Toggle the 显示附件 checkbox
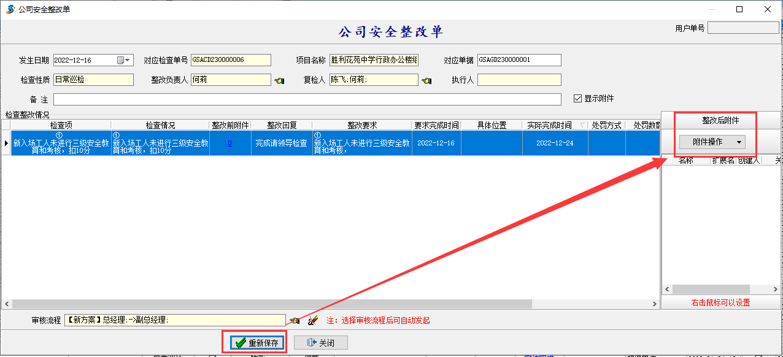Screen dimensions: 783x357 (x=577, y=99)
